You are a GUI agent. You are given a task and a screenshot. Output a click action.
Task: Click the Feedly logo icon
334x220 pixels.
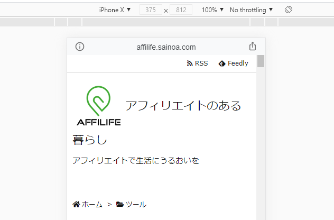[x=222, y=63]
